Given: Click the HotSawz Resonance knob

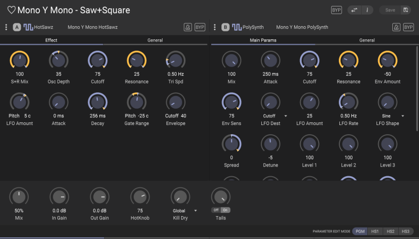Looking at the screenshot, I should [136, 60].
